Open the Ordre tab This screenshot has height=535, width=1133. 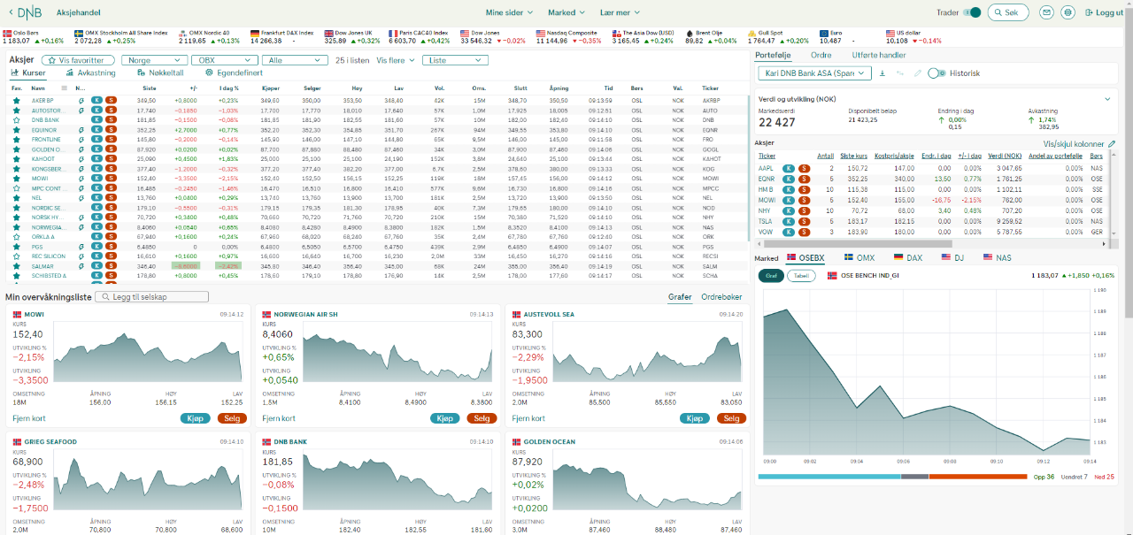821,55
